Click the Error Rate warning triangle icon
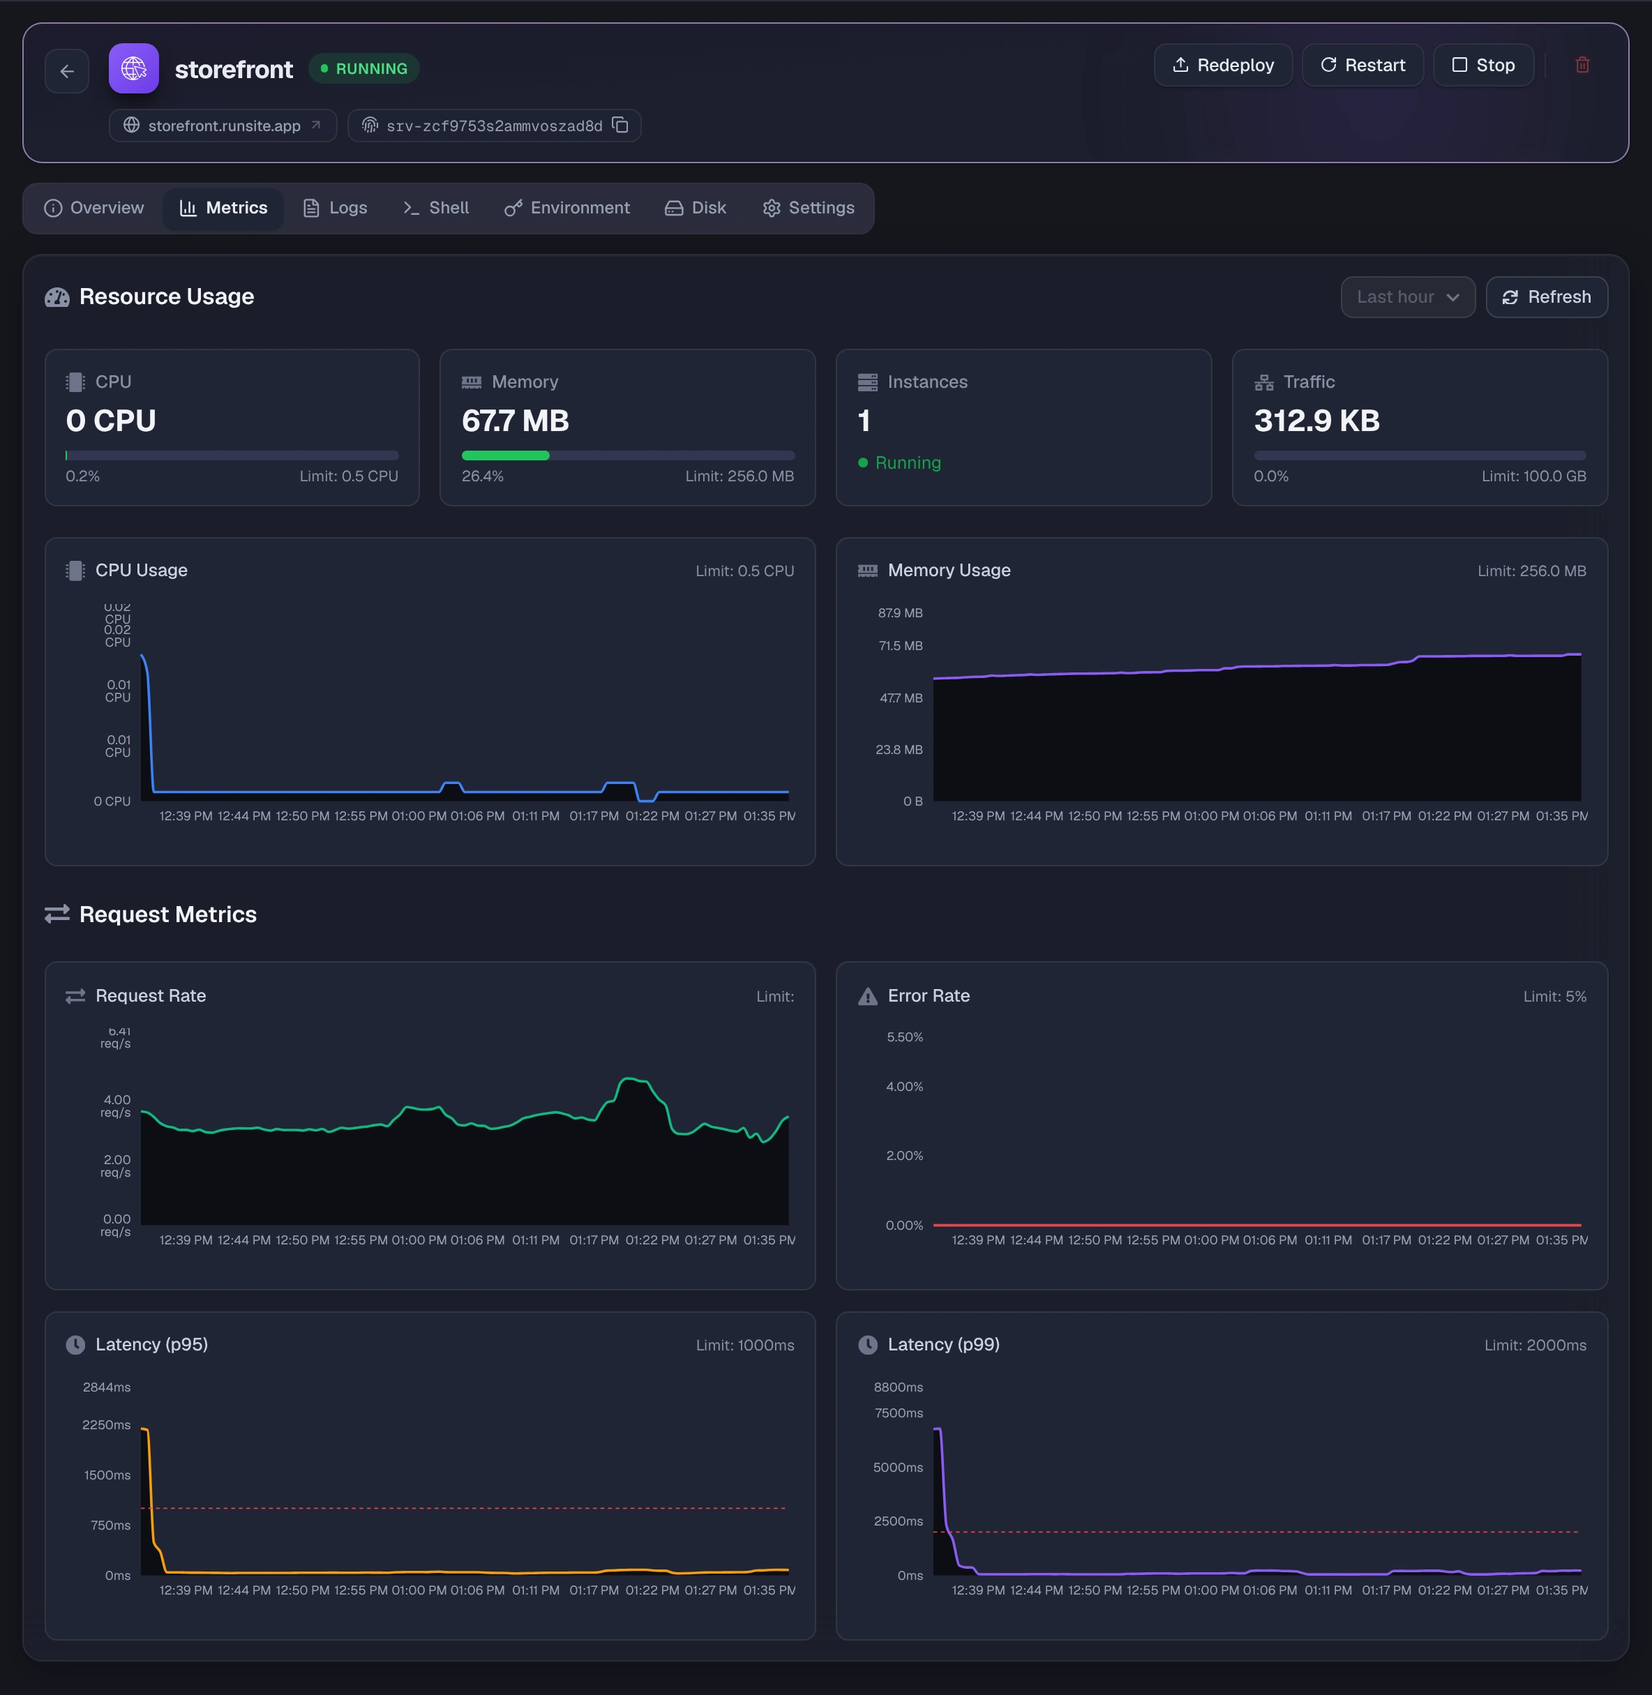 coord(868,996)
